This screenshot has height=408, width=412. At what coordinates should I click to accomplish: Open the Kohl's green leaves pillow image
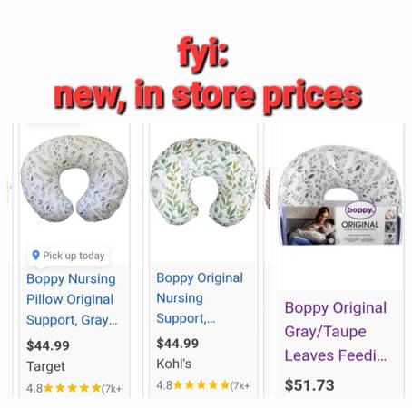203,182
